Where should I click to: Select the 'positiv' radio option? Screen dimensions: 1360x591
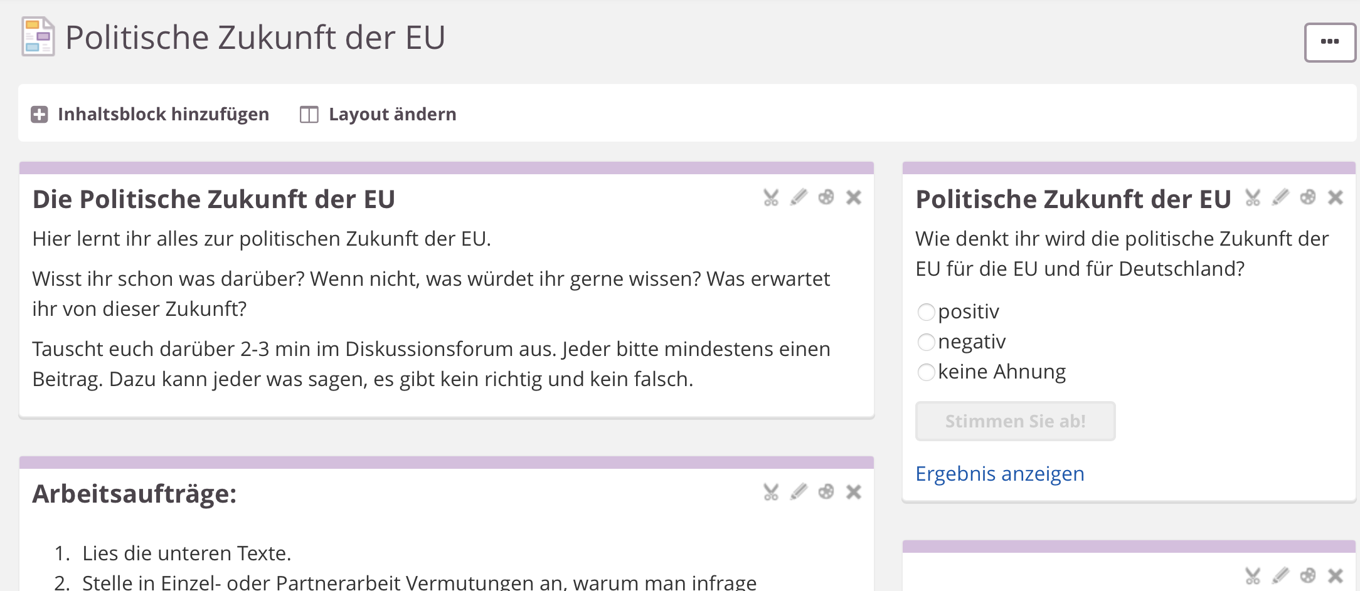pos(926,312)
